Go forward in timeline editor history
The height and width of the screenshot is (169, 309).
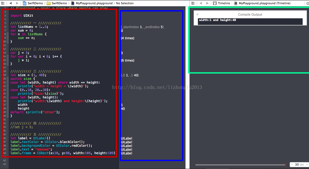pyautogui.click(x=207, y=3)
